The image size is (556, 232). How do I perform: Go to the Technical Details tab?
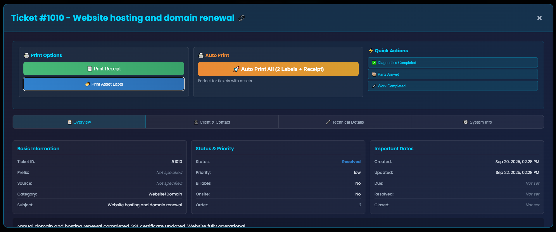[x=345, y=122]
